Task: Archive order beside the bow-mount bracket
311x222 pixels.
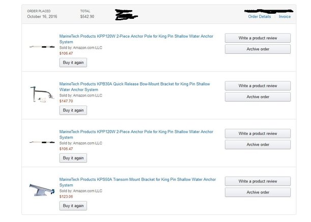Action: click(x=258, y=97)
